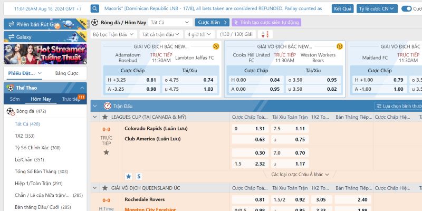422x211 pixels.
Task: Open the Bảng Cược tab
Action: point(66,73)
